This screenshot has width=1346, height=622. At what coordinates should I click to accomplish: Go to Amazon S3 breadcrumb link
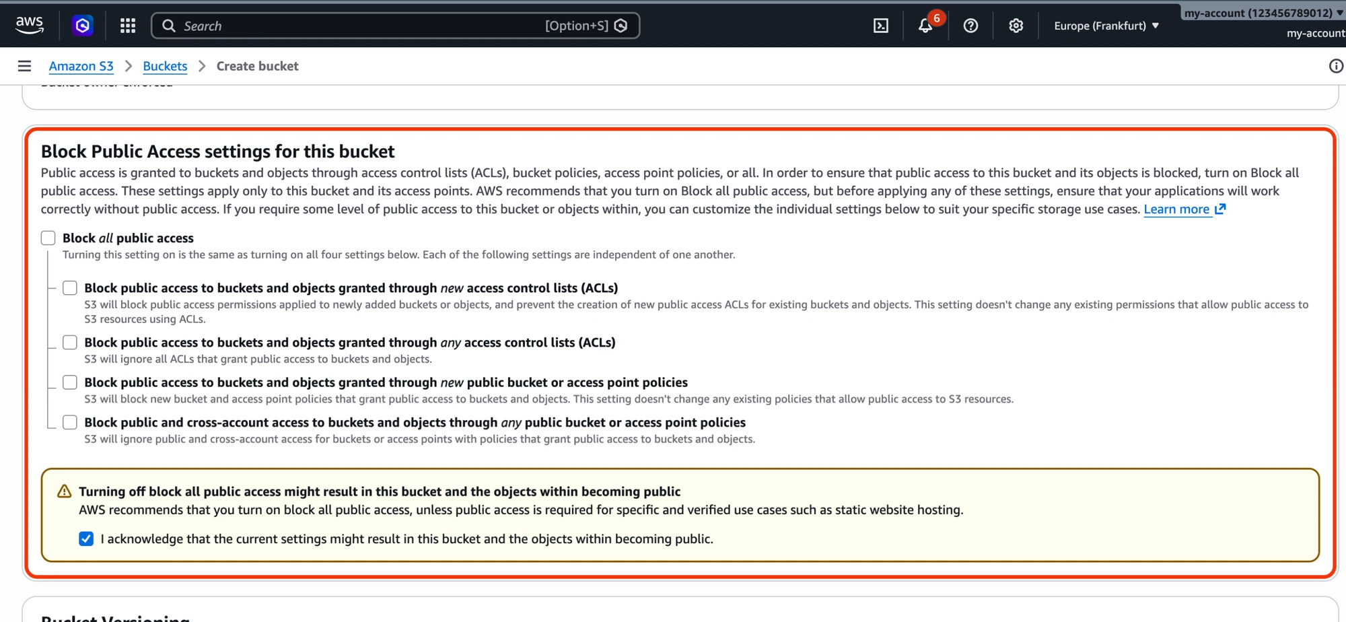click(81, 66)
